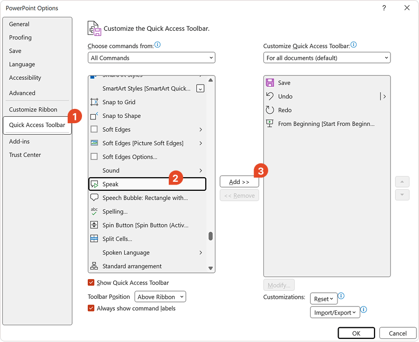
Task: Click the Speak command icon
Action: point(94,184)
